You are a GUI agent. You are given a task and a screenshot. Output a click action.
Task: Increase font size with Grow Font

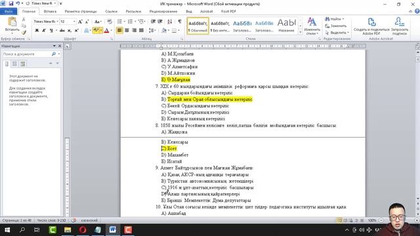tap(80, 22)
